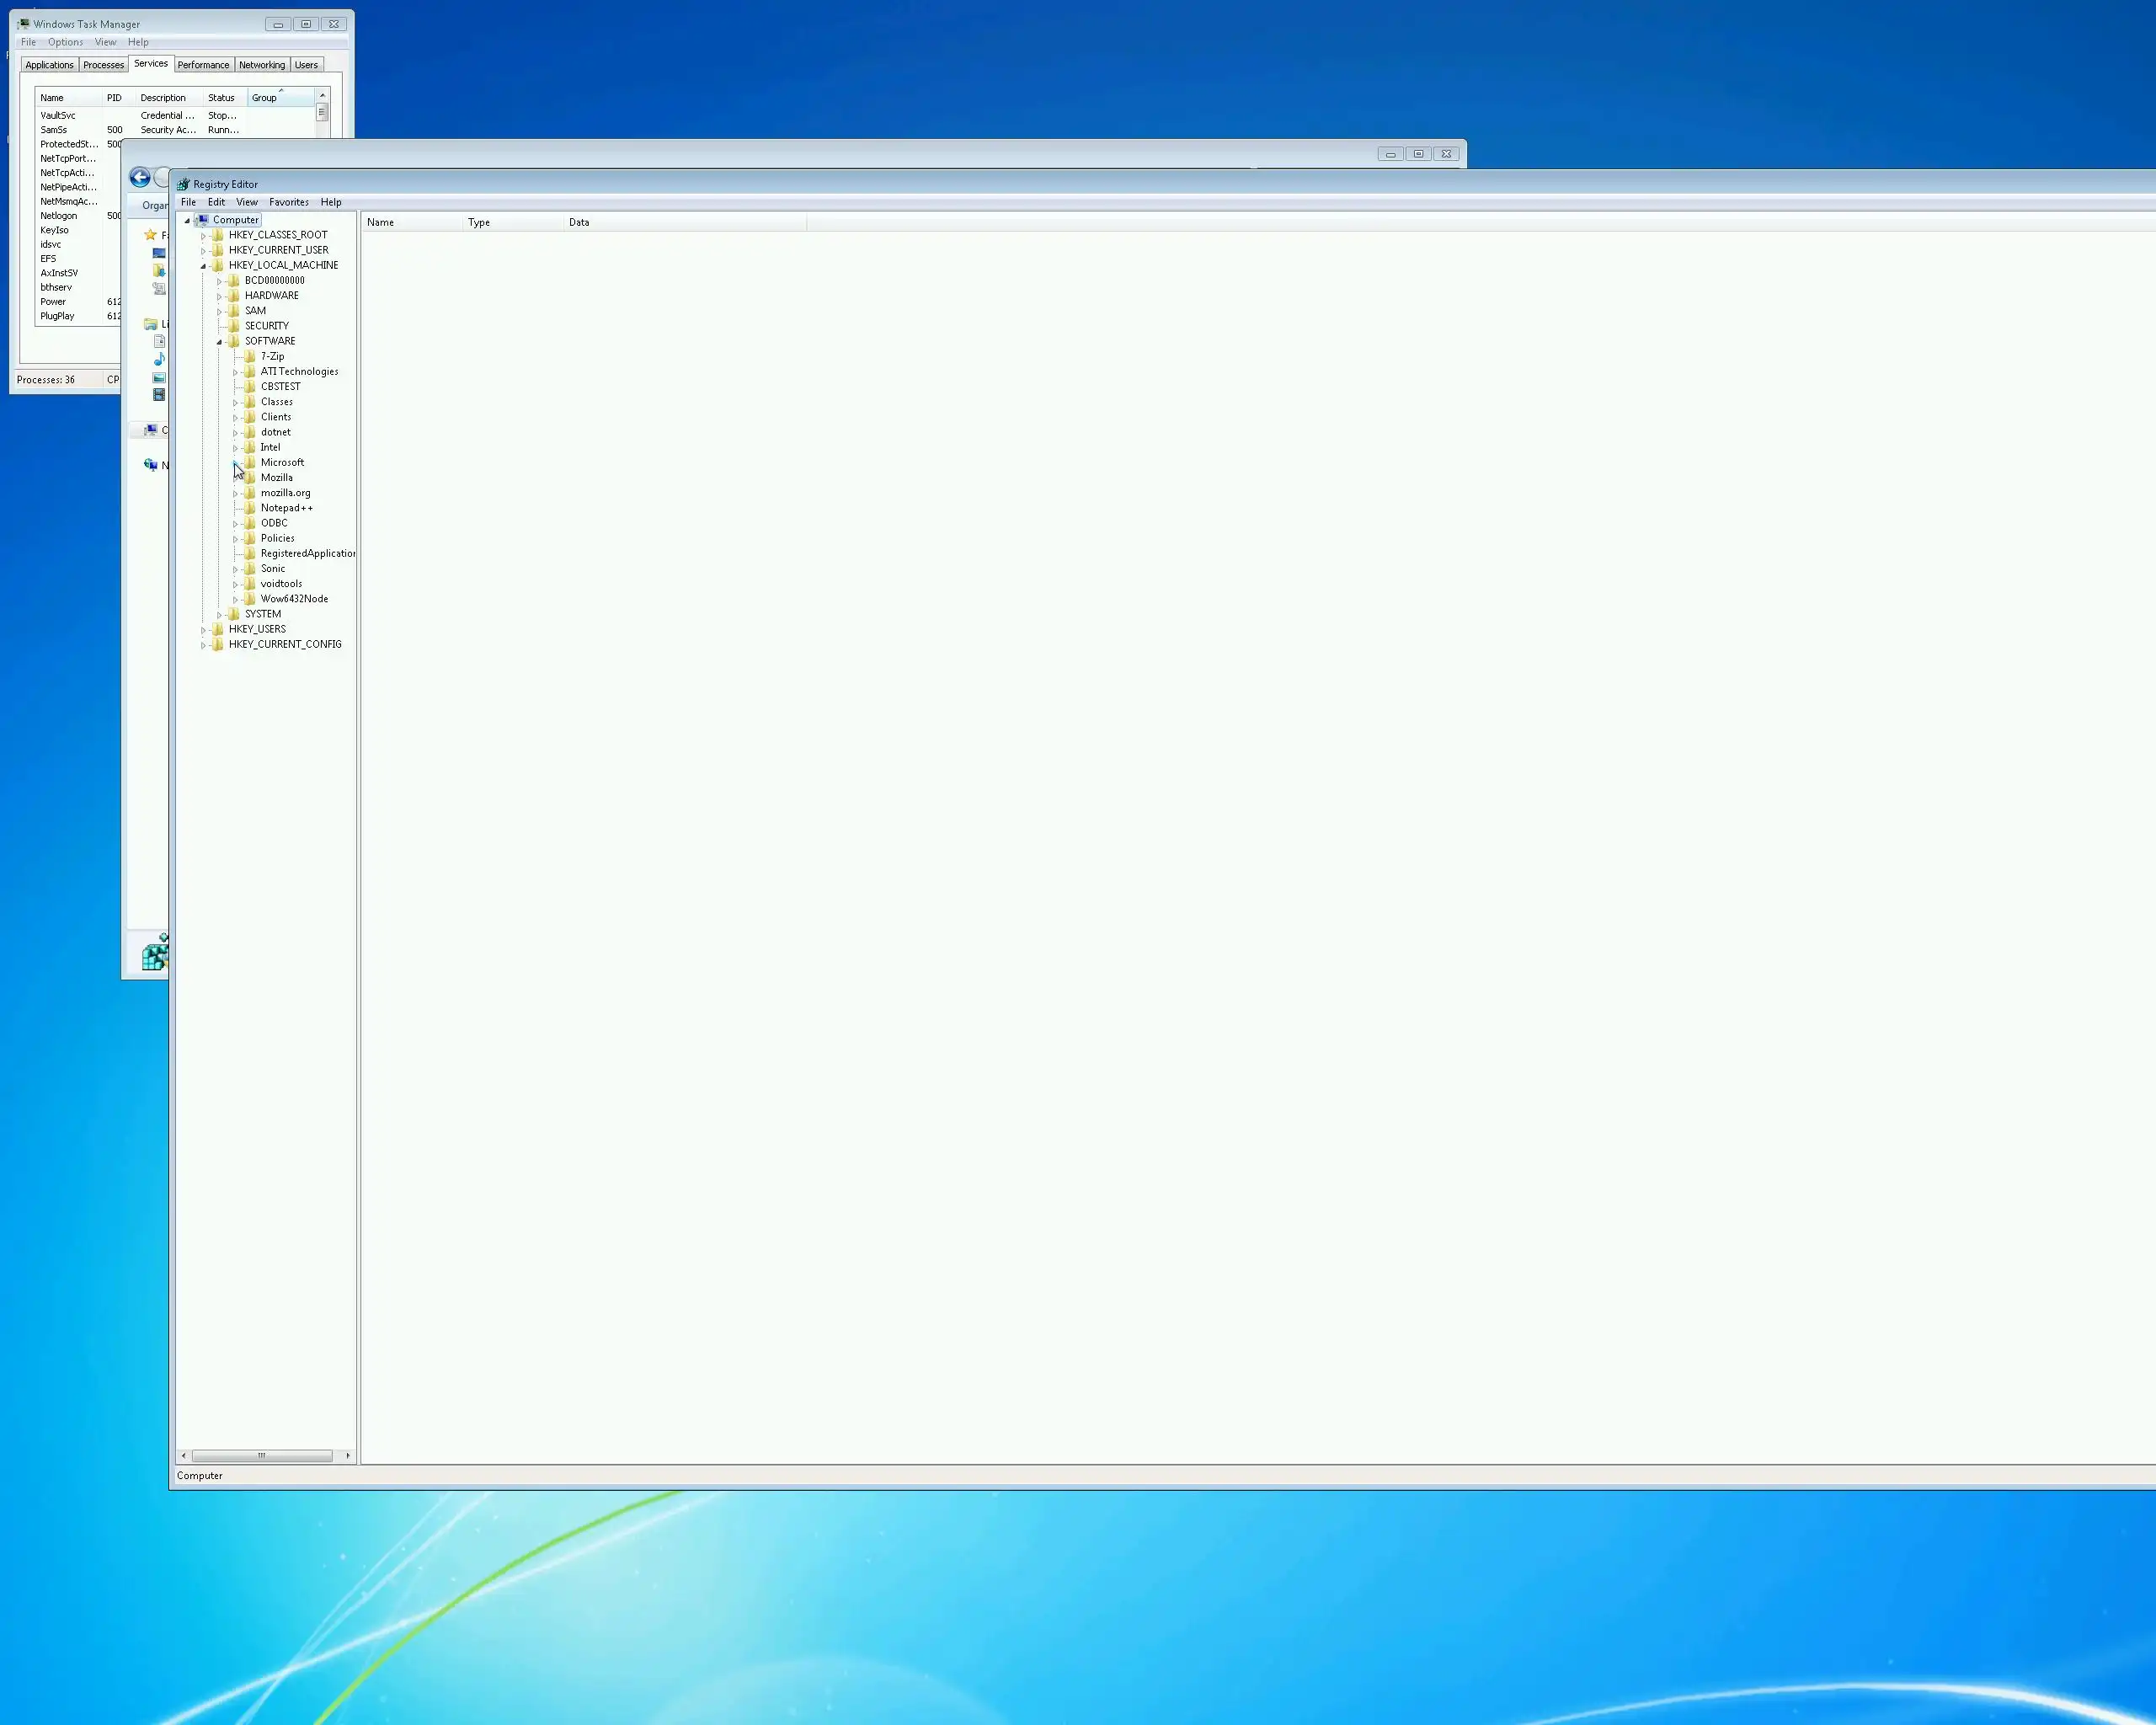Open the Favorites menu in Registry Editor
The height and width of the screenshot is (1725, 2156).
point(289,202)
